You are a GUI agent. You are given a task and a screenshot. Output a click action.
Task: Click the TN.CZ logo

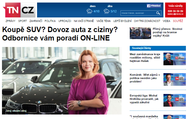click(x=19, y=10)
